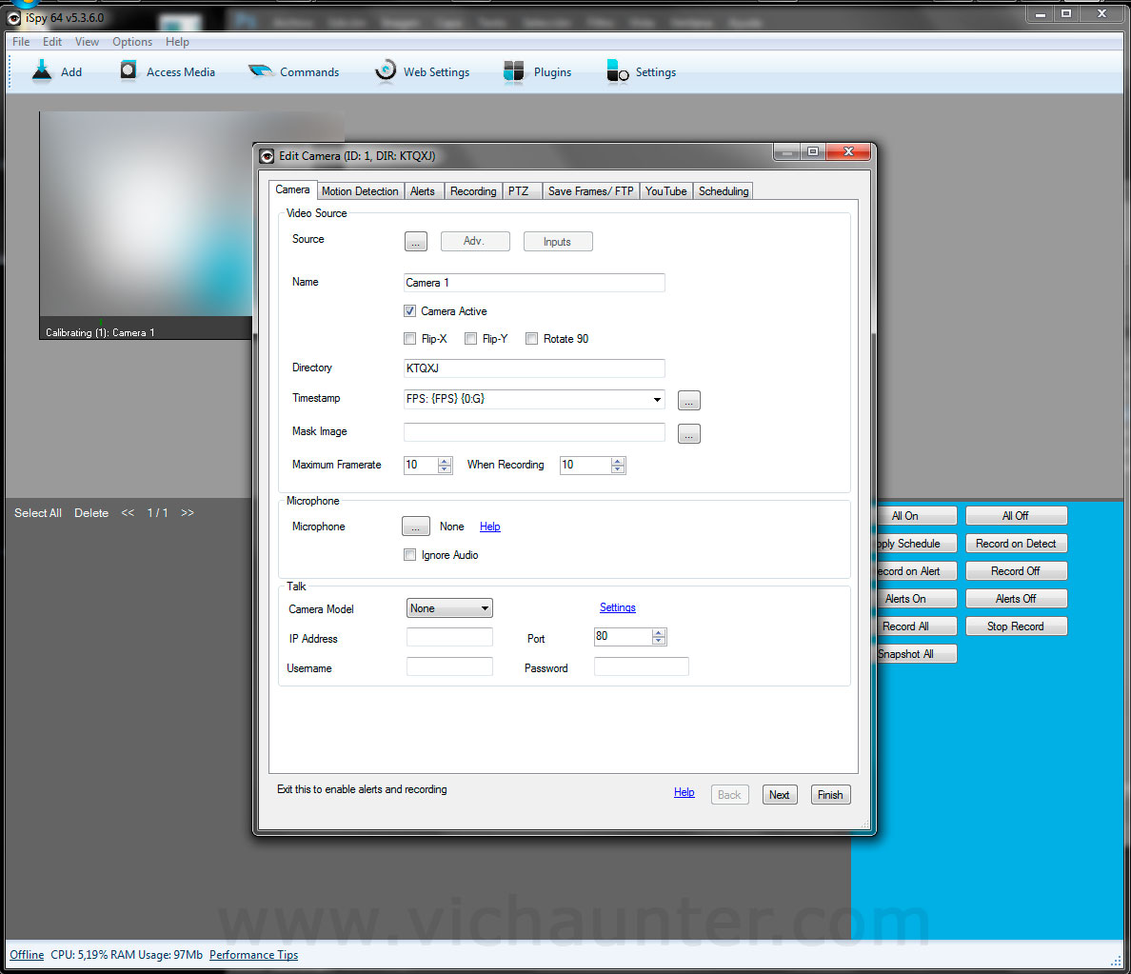Increase the Maximum Framerate value

445,461
